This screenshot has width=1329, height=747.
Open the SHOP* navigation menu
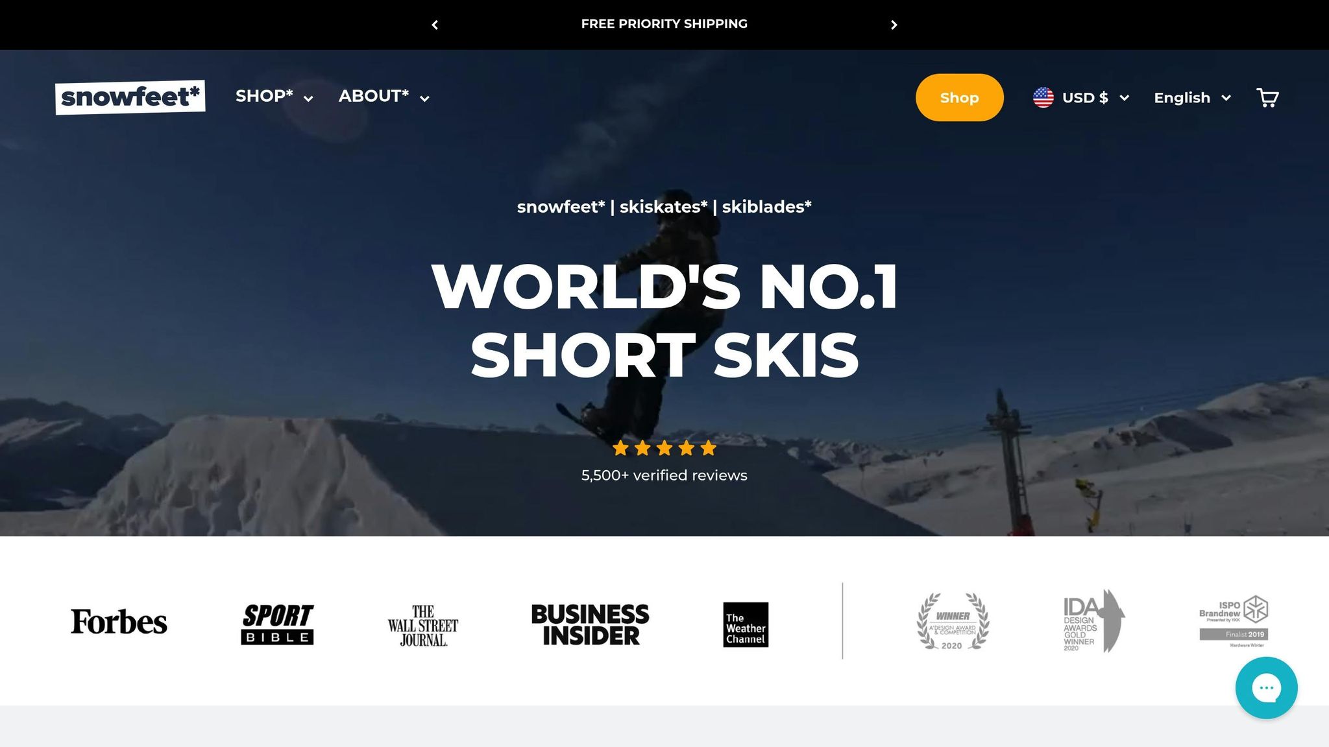click(x=274, y=97)
